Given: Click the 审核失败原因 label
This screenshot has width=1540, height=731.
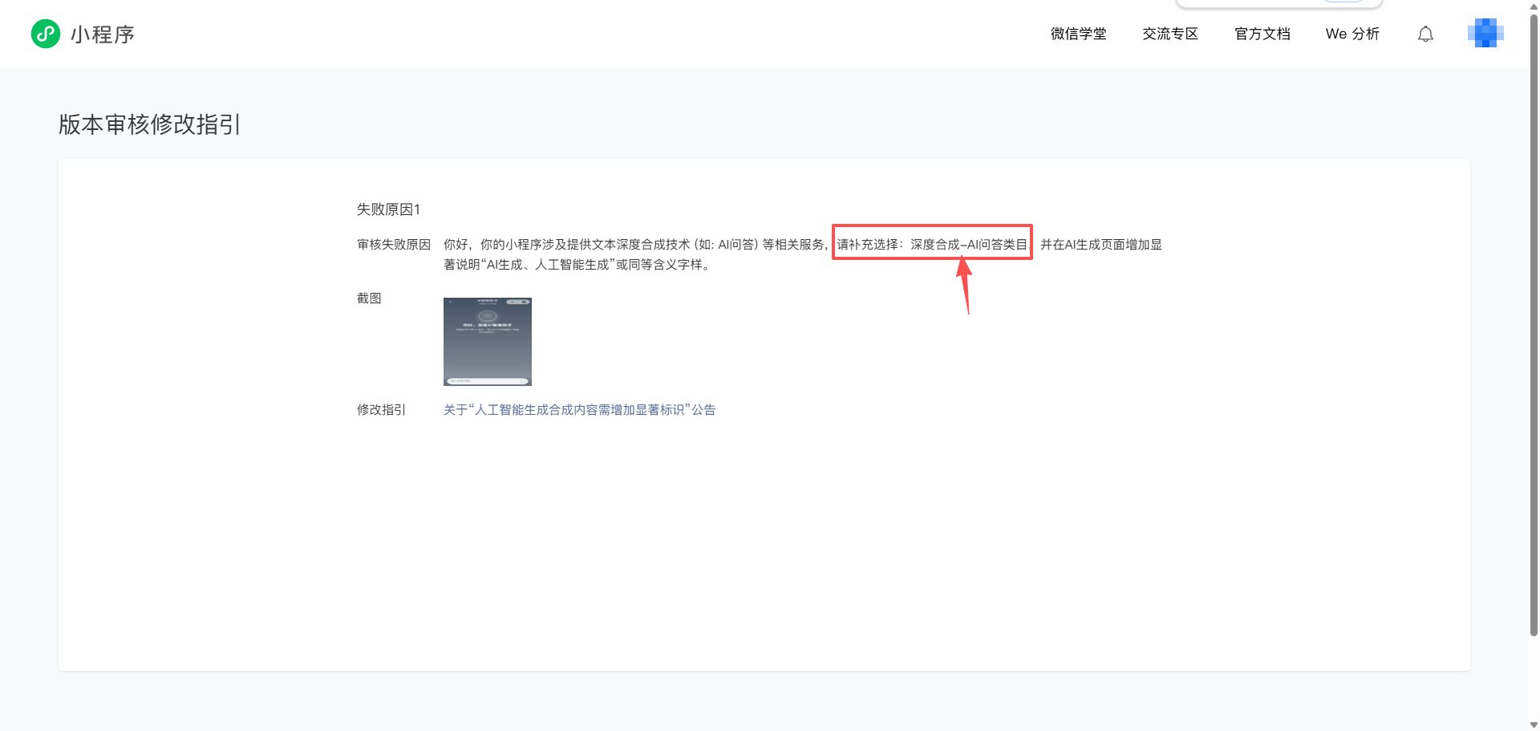Looking at the screenshot, I should 394,245.
